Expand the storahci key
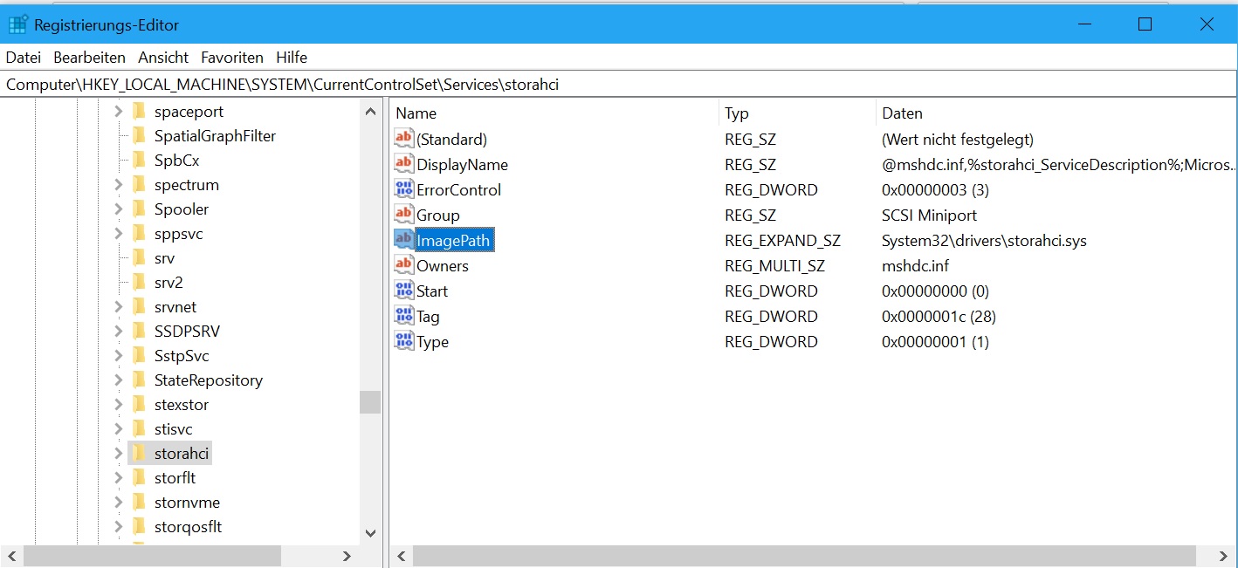This screenshot has width=1238, height=568. [119, 454]
